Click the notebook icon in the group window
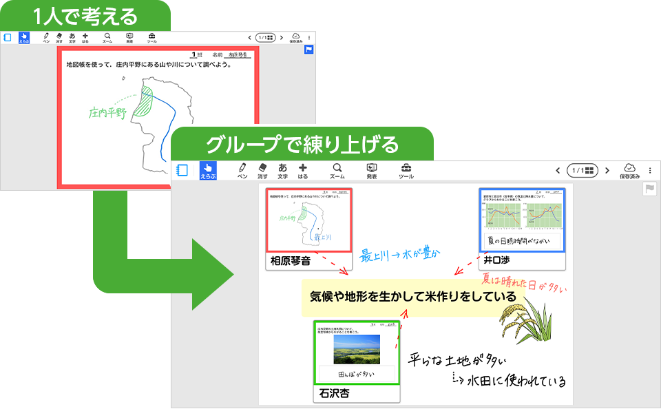The width and height of the screenshot is (661, 409). pyautogui.click(x=182, y=170)
